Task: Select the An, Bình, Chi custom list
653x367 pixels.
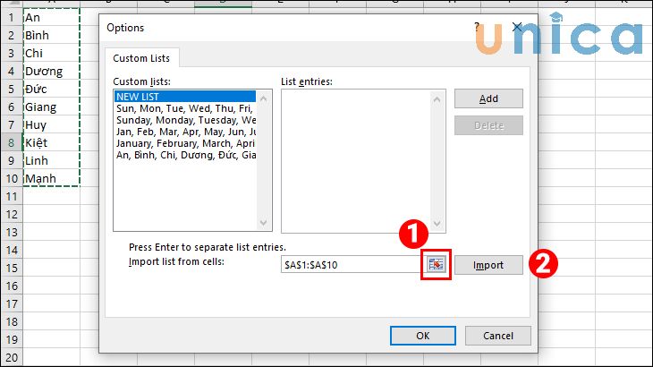Action: [185, 155]
